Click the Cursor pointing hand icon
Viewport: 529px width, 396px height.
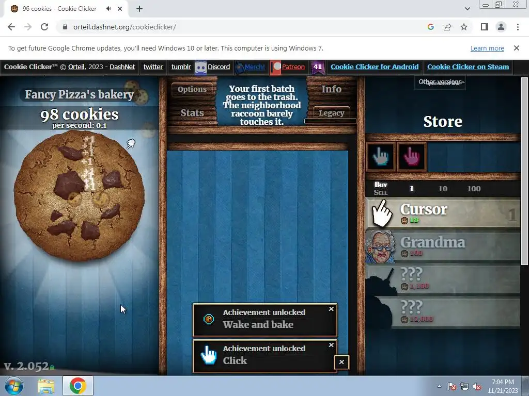click(382, 213)
